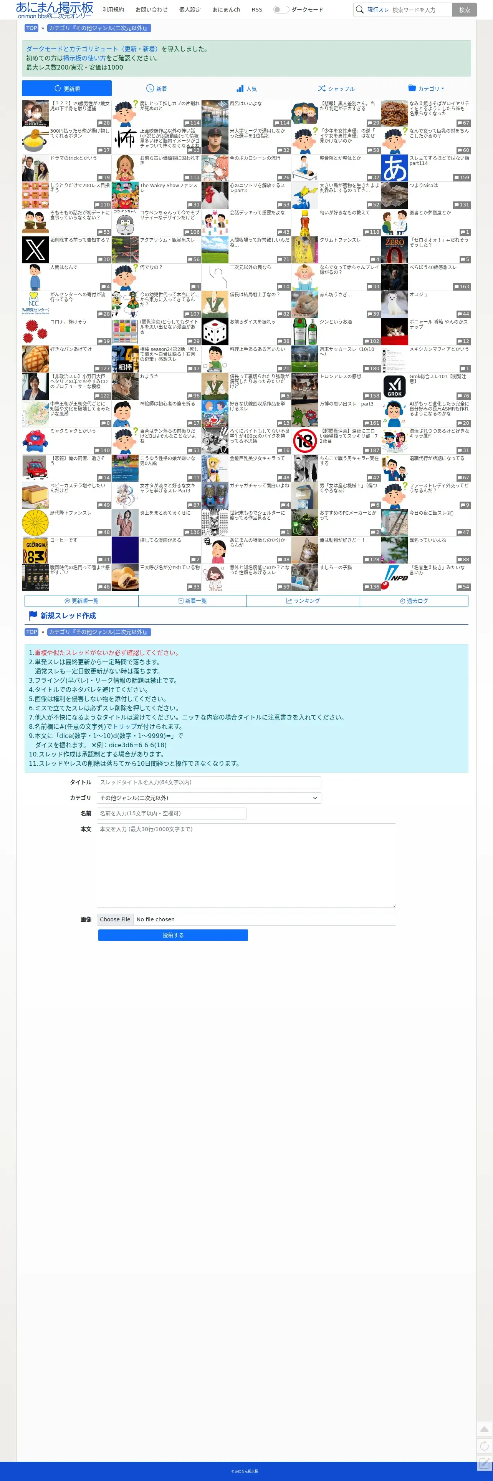Click the pencil write-post floating icon
This screenshot has height=1481, width=493.
click(485, 1463)
